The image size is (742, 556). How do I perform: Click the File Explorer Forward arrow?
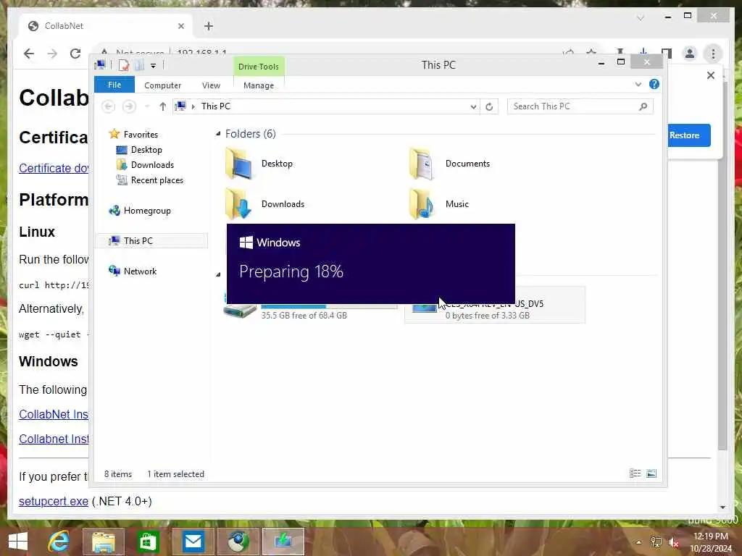click(129, 106)
